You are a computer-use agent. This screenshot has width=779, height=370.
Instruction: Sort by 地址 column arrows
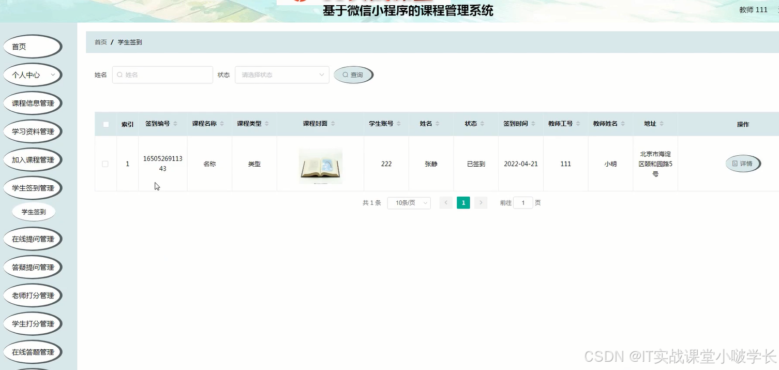coord(662,124)
